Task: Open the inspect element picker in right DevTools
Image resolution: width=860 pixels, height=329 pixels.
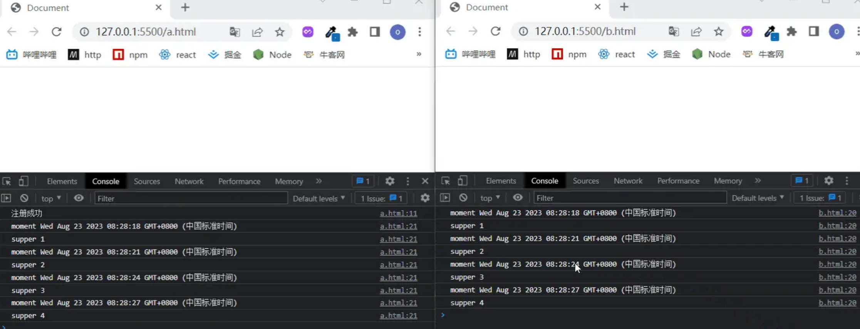Action: [446, 181]
